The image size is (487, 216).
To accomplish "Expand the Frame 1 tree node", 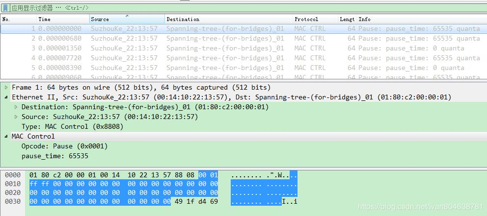I will pos(6,87).
